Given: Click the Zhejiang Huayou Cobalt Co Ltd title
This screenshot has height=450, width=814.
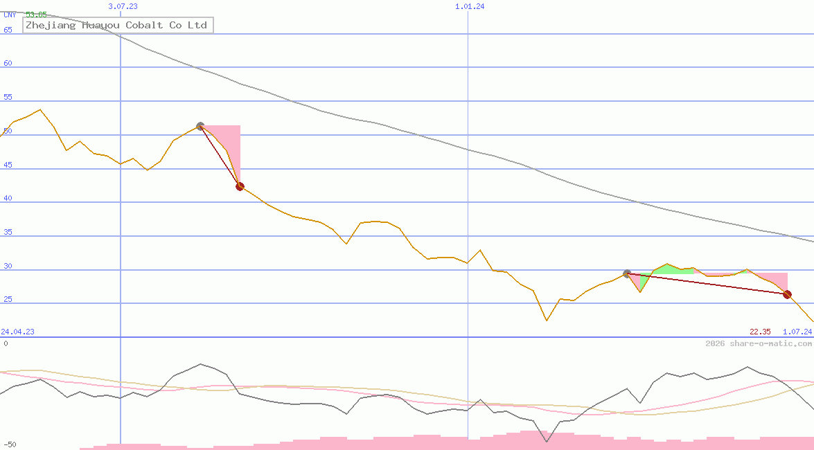Looking at the screenshot, I should 117,25.
